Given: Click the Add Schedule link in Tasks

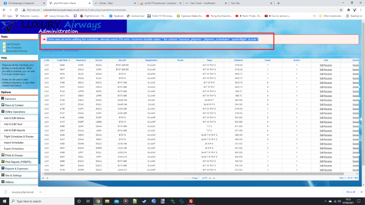Looking at the screenshot, I should coord(13,44).
